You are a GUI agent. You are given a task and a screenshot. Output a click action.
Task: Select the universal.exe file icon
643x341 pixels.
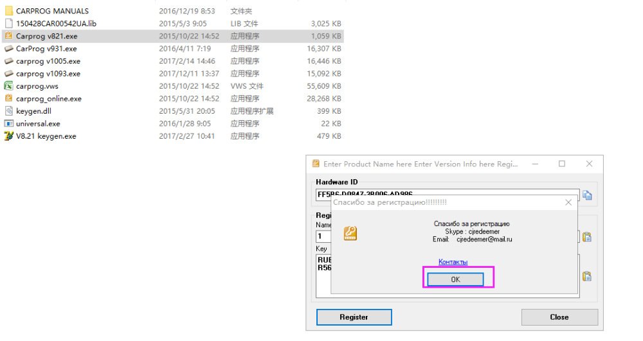pyautogui.click(x=8, y=124)
